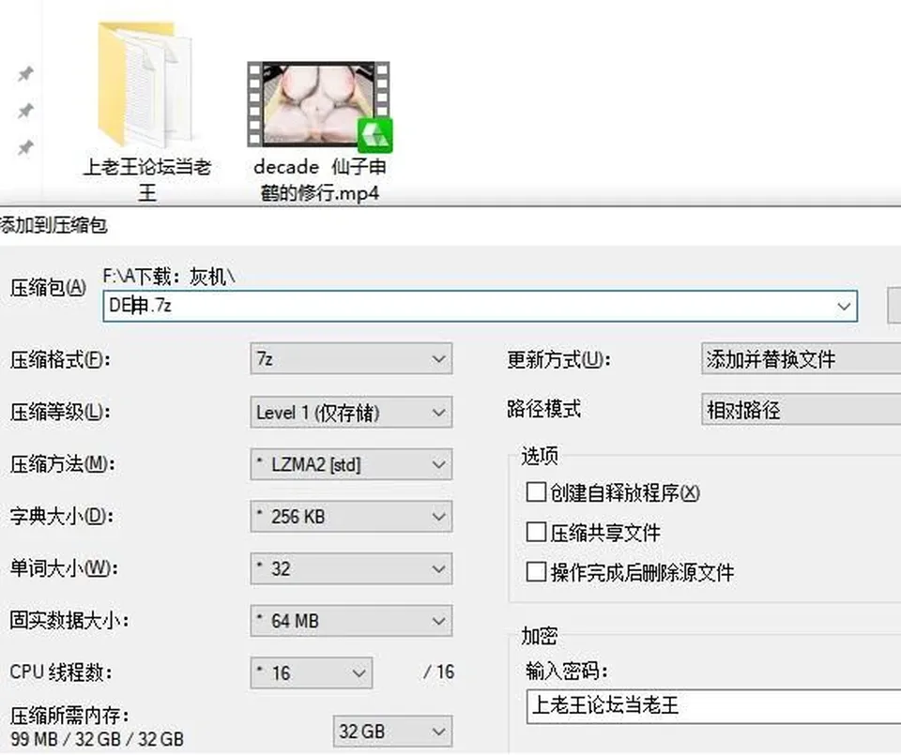The width and height of the screenshot is (901, 755).
Task: Open the 字典大小 dropdown showing 256 KB
Action: click(351, 517)
